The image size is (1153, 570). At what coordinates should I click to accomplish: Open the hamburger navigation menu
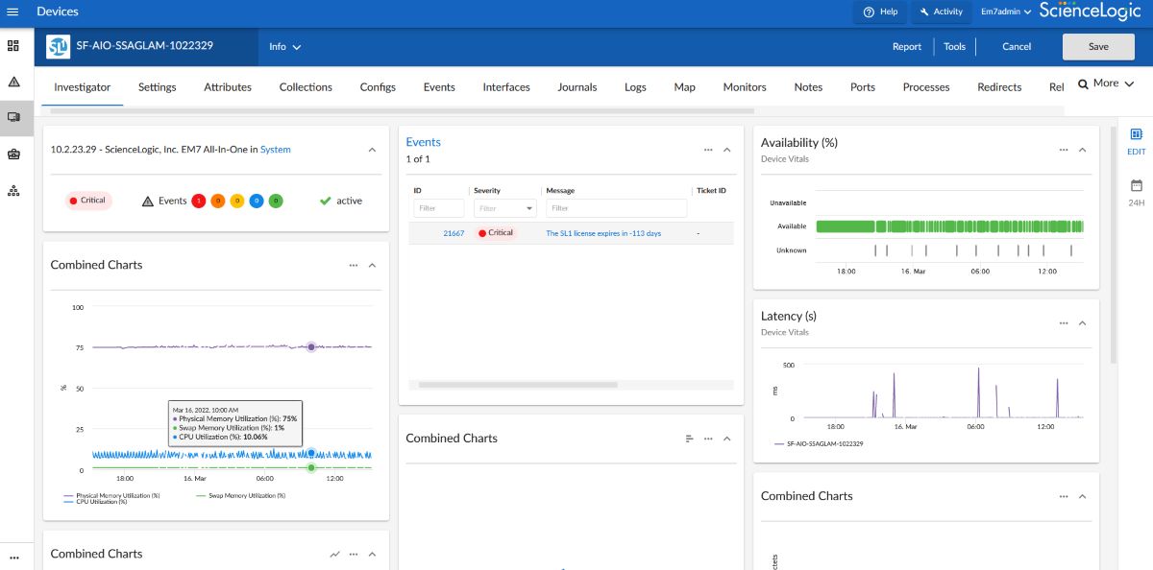tap(14, 12)
